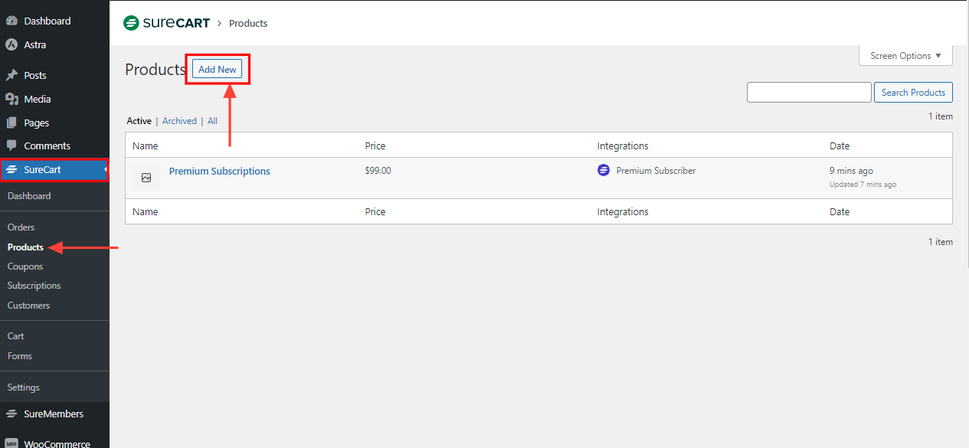Click the Comments bubble icon
The width and height of the screenshot is (969, 448).
[11, 146]
